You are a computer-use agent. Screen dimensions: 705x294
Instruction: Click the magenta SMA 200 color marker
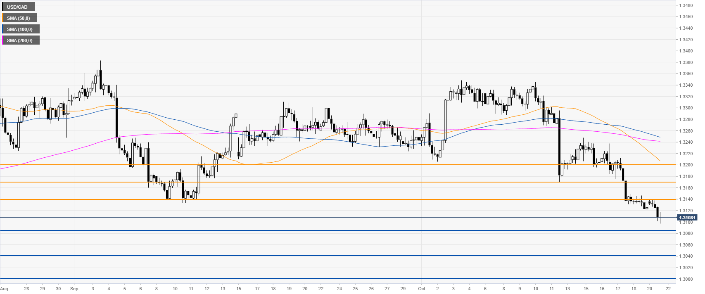3,40
